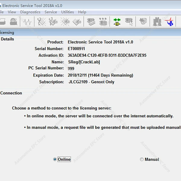Click the expiration date 2018/12/11 value
This screenshot has width=181, height=181.
[100, 75]
